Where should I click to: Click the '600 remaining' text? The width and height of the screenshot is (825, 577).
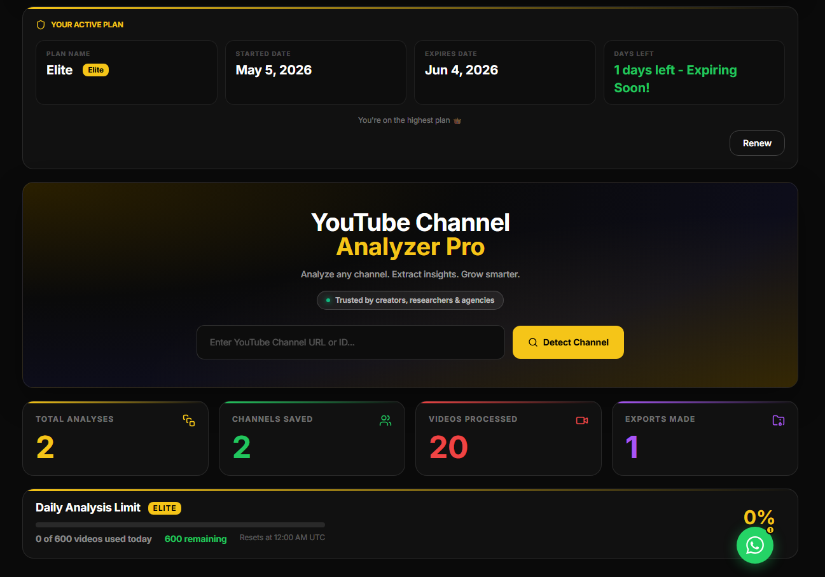point(195,539)
